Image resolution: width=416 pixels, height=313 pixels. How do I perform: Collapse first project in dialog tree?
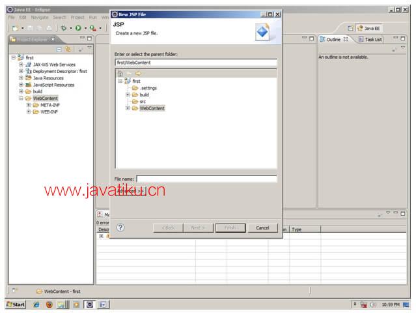click(x=120, y=81)
